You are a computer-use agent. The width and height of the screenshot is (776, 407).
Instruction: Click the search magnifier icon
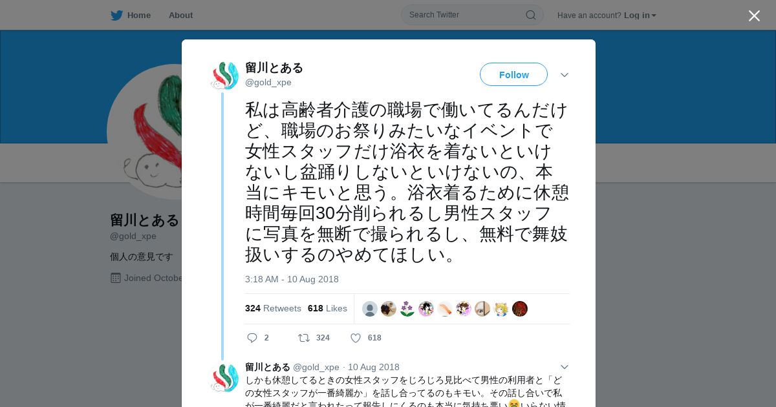(x=530, y=15)
